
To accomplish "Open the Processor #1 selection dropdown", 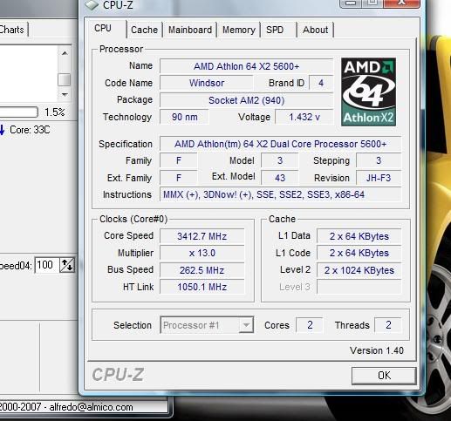I will [207, 325].
